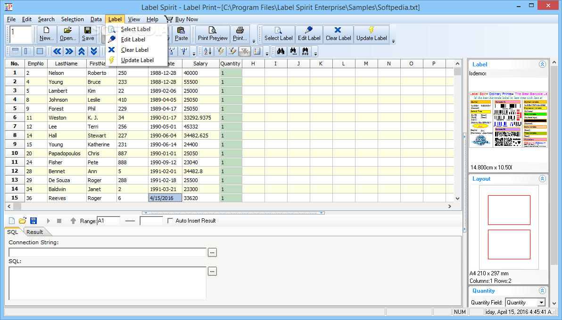Viewport: 562px width, 320px height.
Task: Click the Edit Label toolbar button
Action: click(309, 34)
